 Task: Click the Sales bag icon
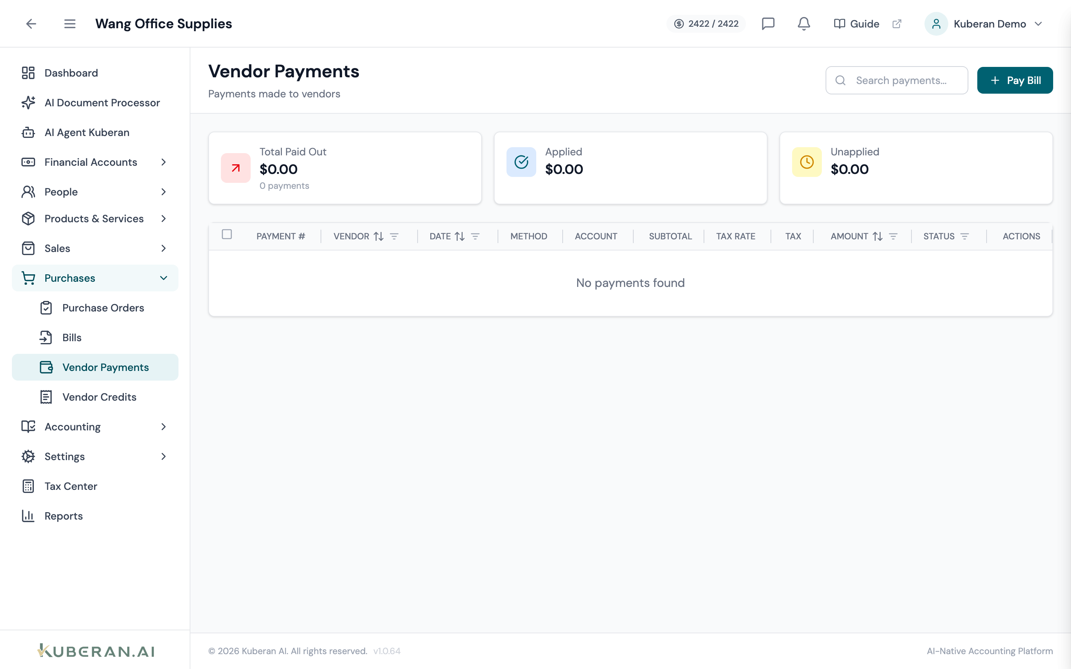tap(28, 248)
